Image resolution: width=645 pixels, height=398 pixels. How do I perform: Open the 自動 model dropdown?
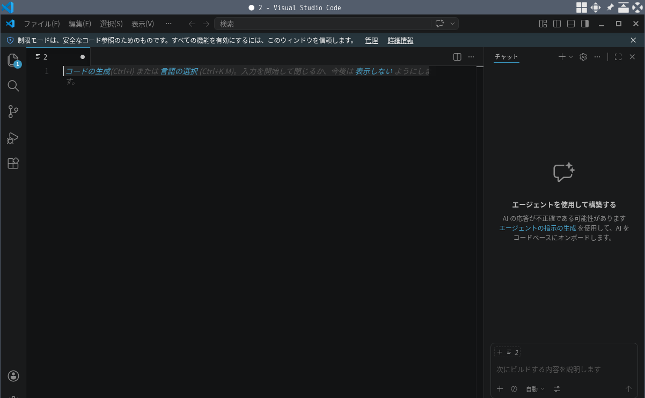(535, 389)
